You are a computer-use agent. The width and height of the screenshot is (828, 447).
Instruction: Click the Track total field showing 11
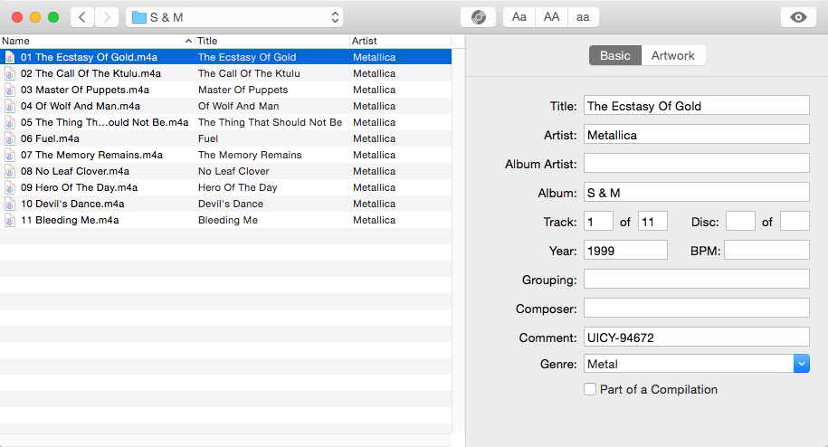tap(652, 221)
